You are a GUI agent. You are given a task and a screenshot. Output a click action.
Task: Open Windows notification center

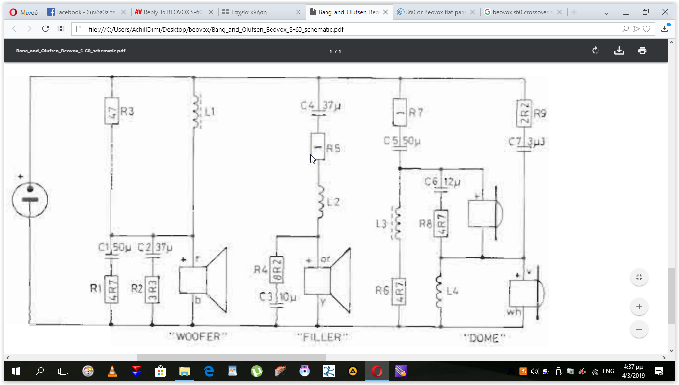click(659, 371)
